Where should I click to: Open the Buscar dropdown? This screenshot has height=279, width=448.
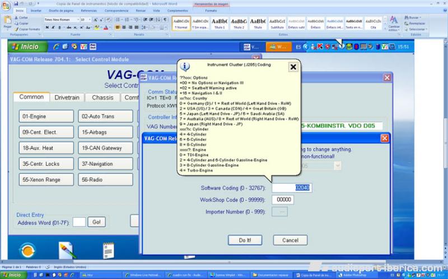tap(412, 18)
